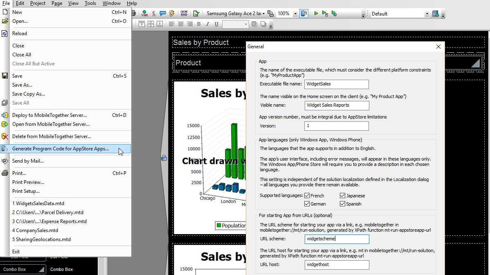Open the simulation toolbar overflow options arrow
The width and height of the screenshot is (490, 275).
363,15
